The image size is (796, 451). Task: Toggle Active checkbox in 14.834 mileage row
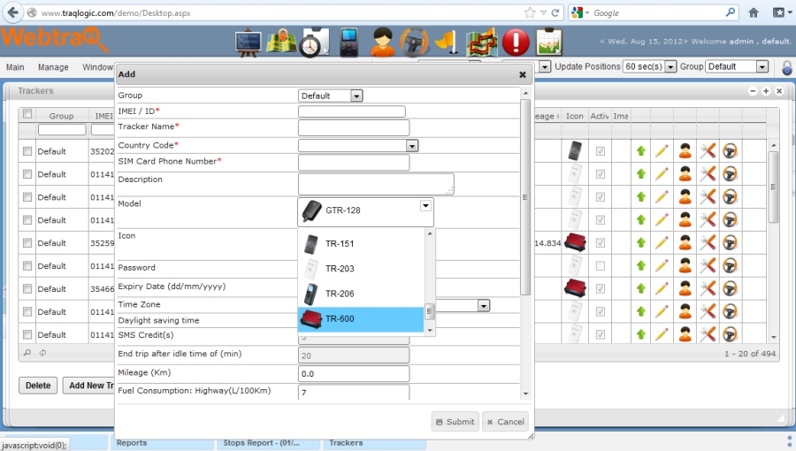tap(600, 243)
